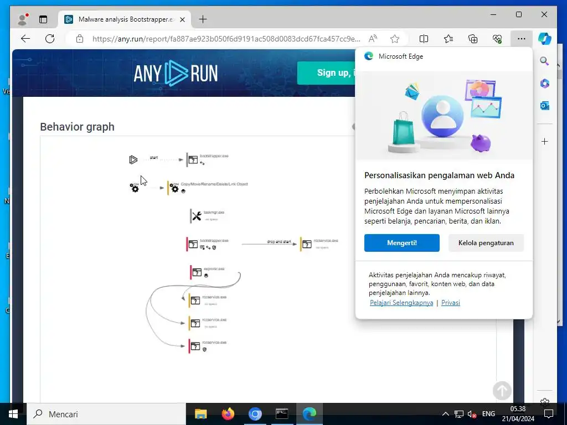This screenshot has width=567, height=425.
Task: Activate the Read aloud icon
Action: pyautogui.click(x=373, y=39)
